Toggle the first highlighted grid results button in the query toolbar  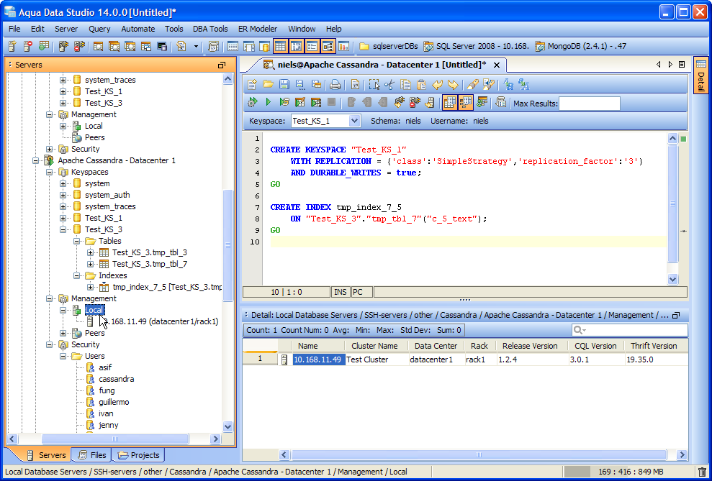pos(449,103)
